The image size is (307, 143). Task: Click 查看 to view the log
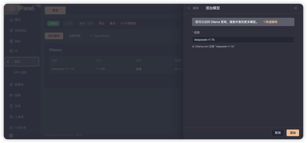(x=139, y=69)
